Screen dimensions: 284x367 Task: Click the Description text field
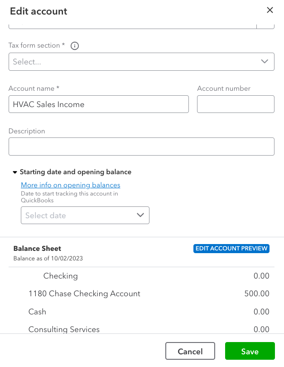pyautogui.click(x=141, y=147)
